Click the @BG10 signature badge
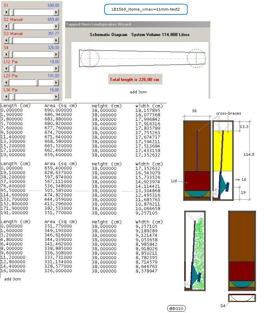This screenshot has width=272, height=313. (176, 309)
